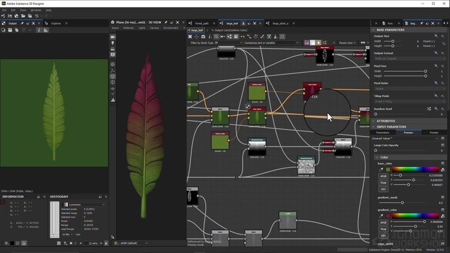Collapse the BASE PARAMETERS section
The width and height of the screenshot is (450, 253).
373,30
